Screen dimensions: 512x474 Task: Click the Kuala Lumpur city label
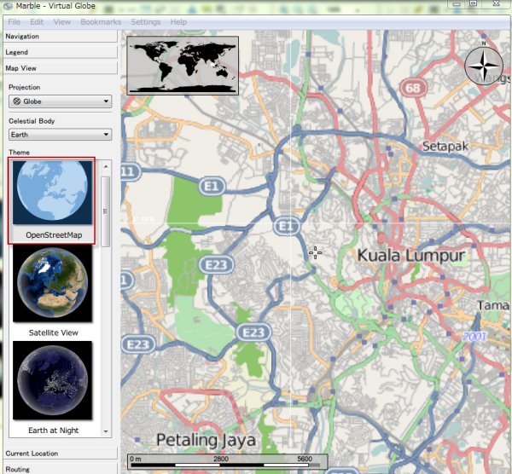pos(410,255)
